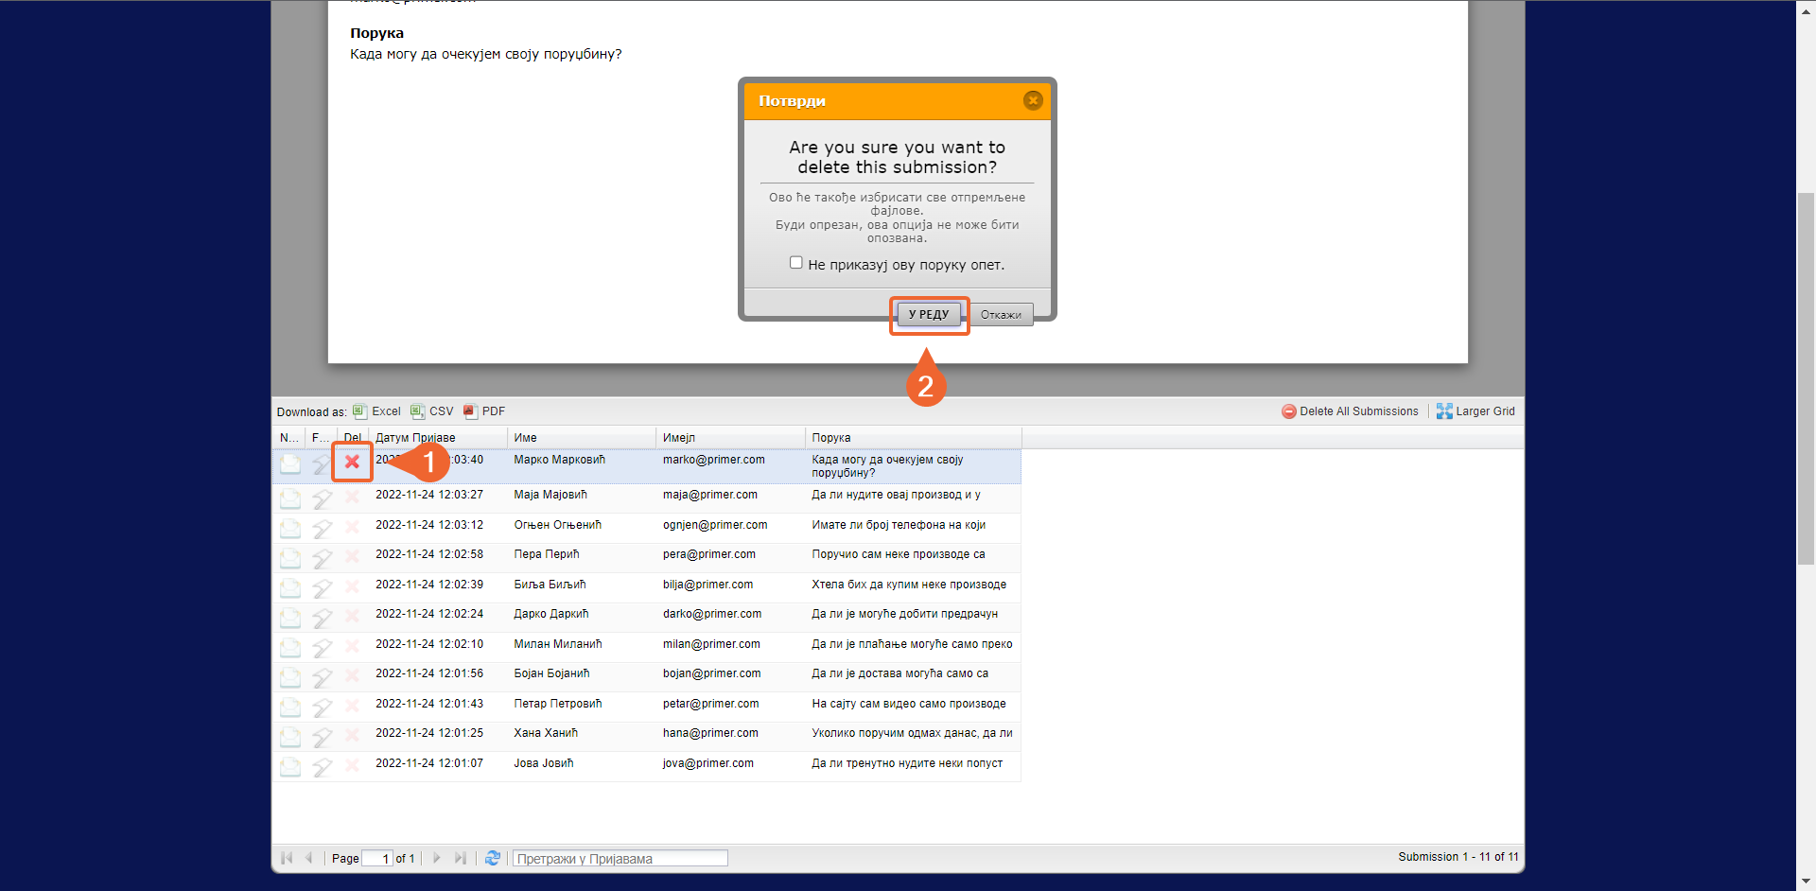Image resolution: width=1816 pixels, height=891 pixels.
Task: Close the Потврди dialog with the X icon
Action: [x=1033, y=100]
